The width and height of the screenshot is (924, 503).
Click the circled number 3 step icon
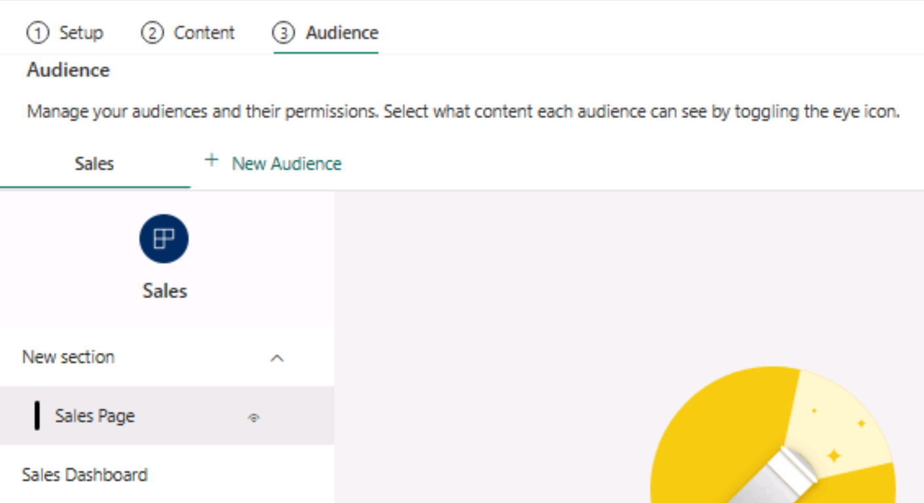coord(284,33)
